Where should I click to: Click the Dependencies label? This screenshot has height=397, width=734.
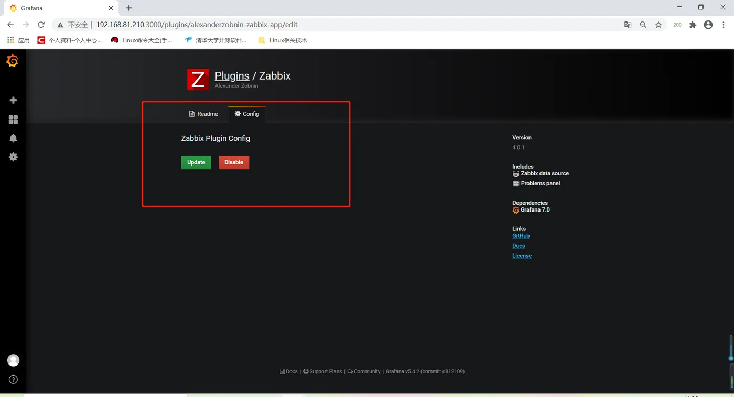pos(530,203)
